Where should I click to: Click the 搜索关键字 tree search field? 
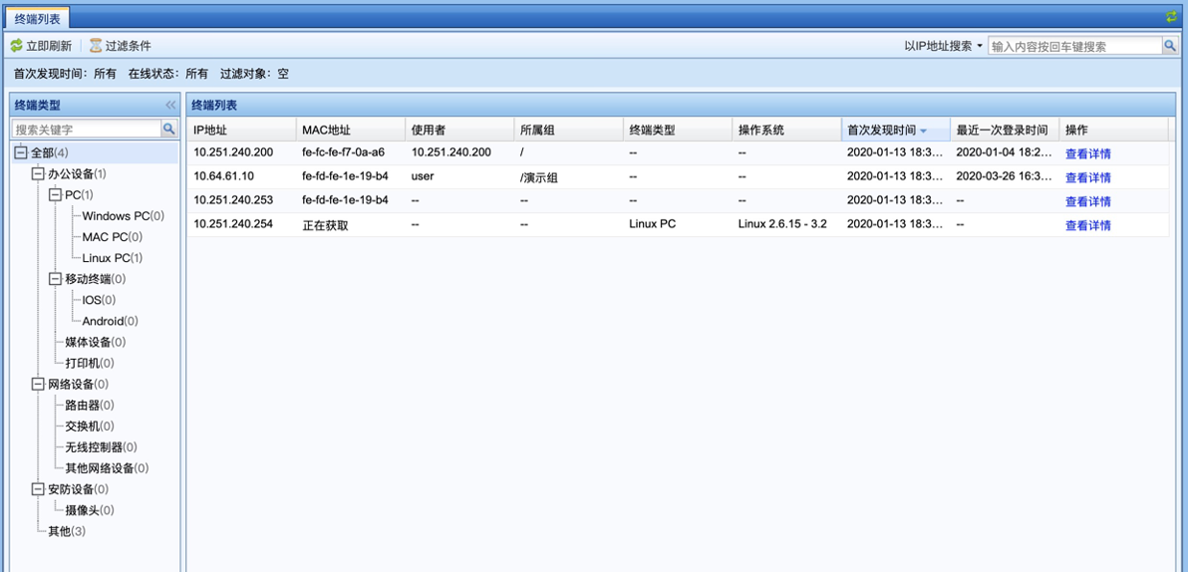(86, 130)
